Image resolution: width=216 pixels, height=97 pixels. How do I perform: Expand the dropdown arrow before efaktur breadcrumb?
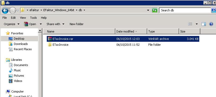(27, 10)
